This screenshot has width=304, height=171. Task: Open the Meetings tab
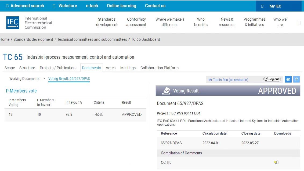pos(128,68)
